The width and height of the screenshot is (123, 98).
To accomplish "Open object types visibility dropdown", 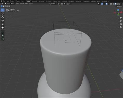I will point(99,4).
